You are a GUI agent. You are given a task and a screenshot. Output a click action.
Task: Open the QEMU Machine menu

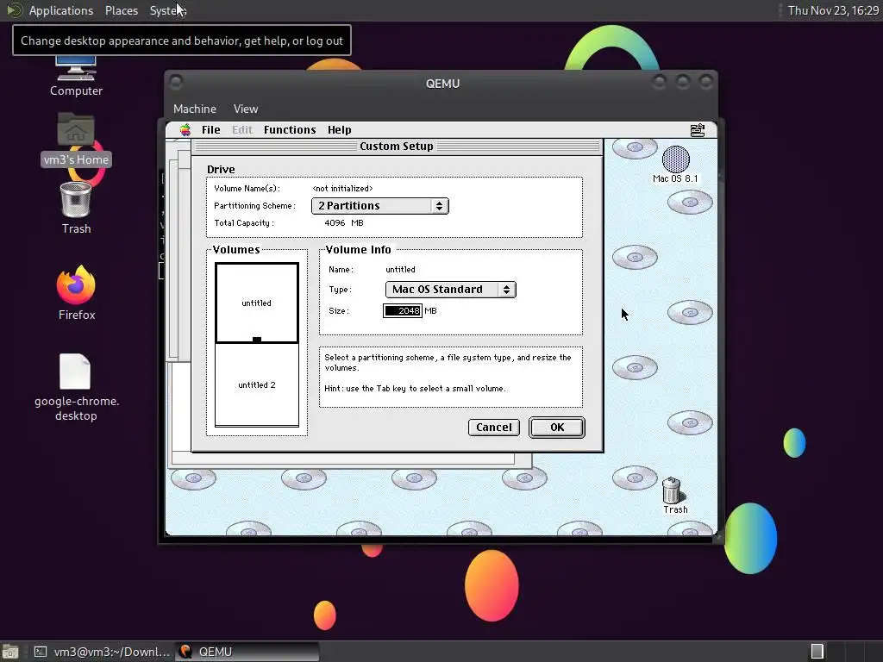coord(194,109)
